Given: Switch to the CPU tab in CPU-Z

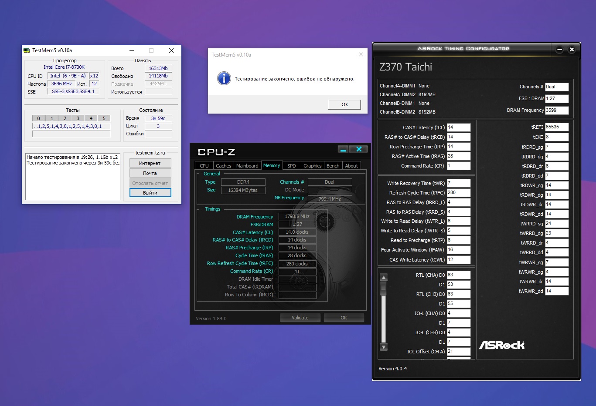Looking at the screenshot, I should click(x=204, y=166).
